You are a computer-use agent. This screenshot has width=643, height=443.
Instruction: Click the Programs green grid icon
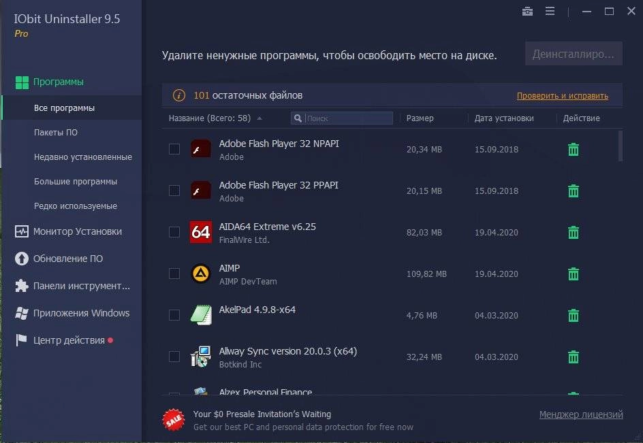(x=22, y=82)
